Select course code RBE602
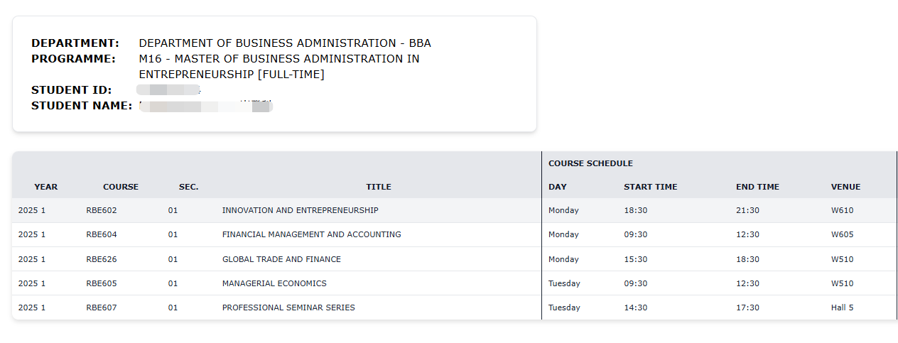The height and width of the screenshot is (343, 898). point(102,210)
